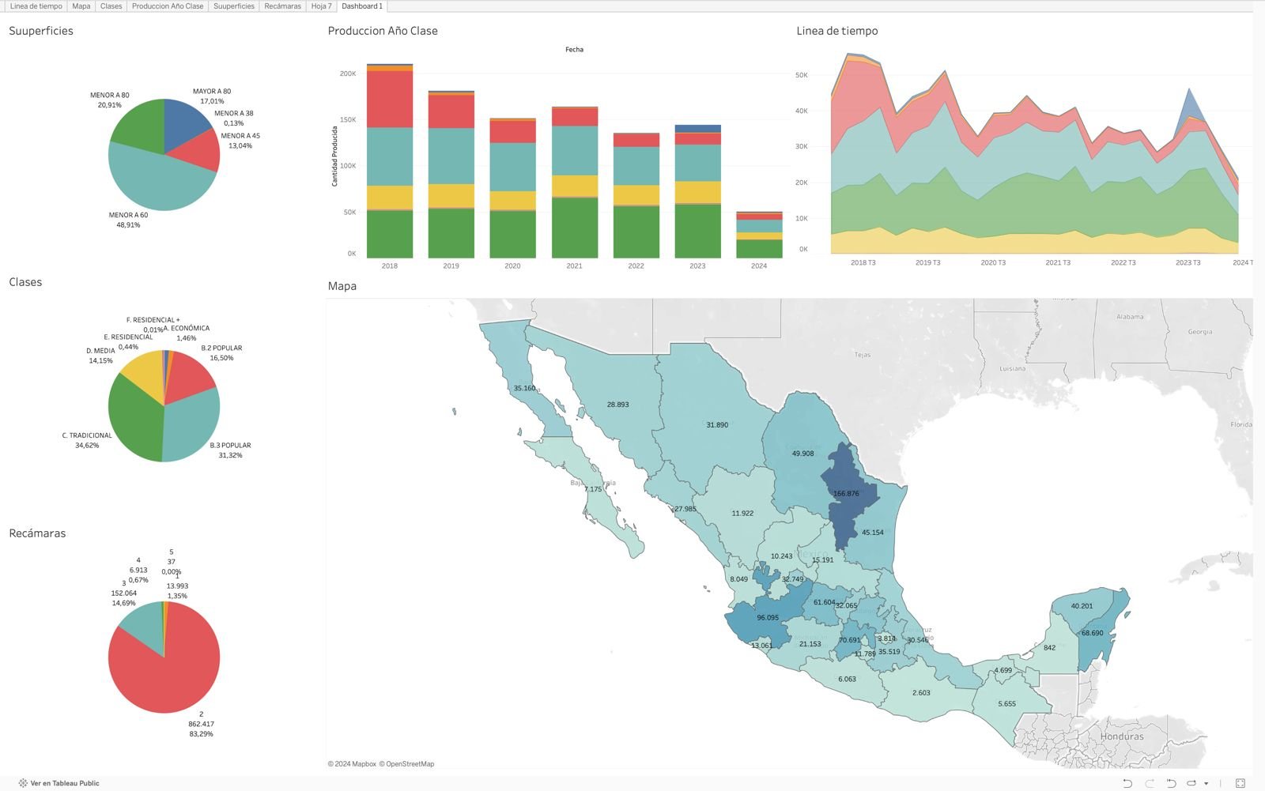Click the Revert (reset view) icon
This screenshot has width=1265, height=791.
click(1171, 783)
